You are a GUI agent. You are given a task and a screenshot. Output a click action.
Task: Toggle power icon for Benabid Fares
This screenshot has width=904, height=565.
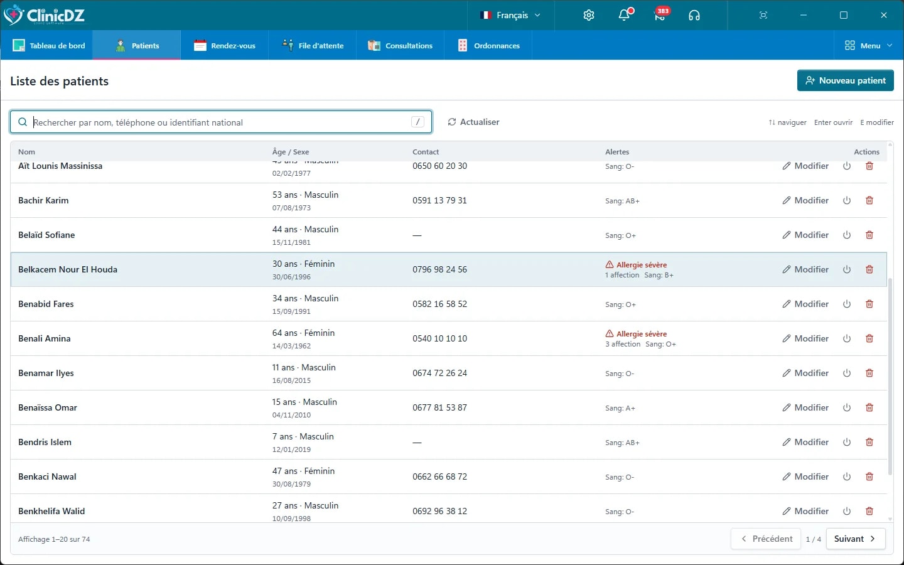click(847, 304)
